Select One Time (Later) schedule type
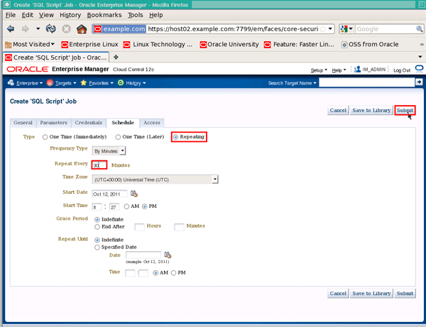This screenshot has height=327, width=426. (x=118, y=137)
